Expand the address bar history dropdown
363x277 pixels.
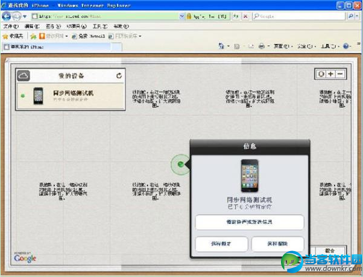point(182,16)
